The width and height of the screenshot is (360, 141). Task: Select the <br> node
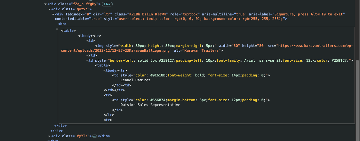(62, 24)
